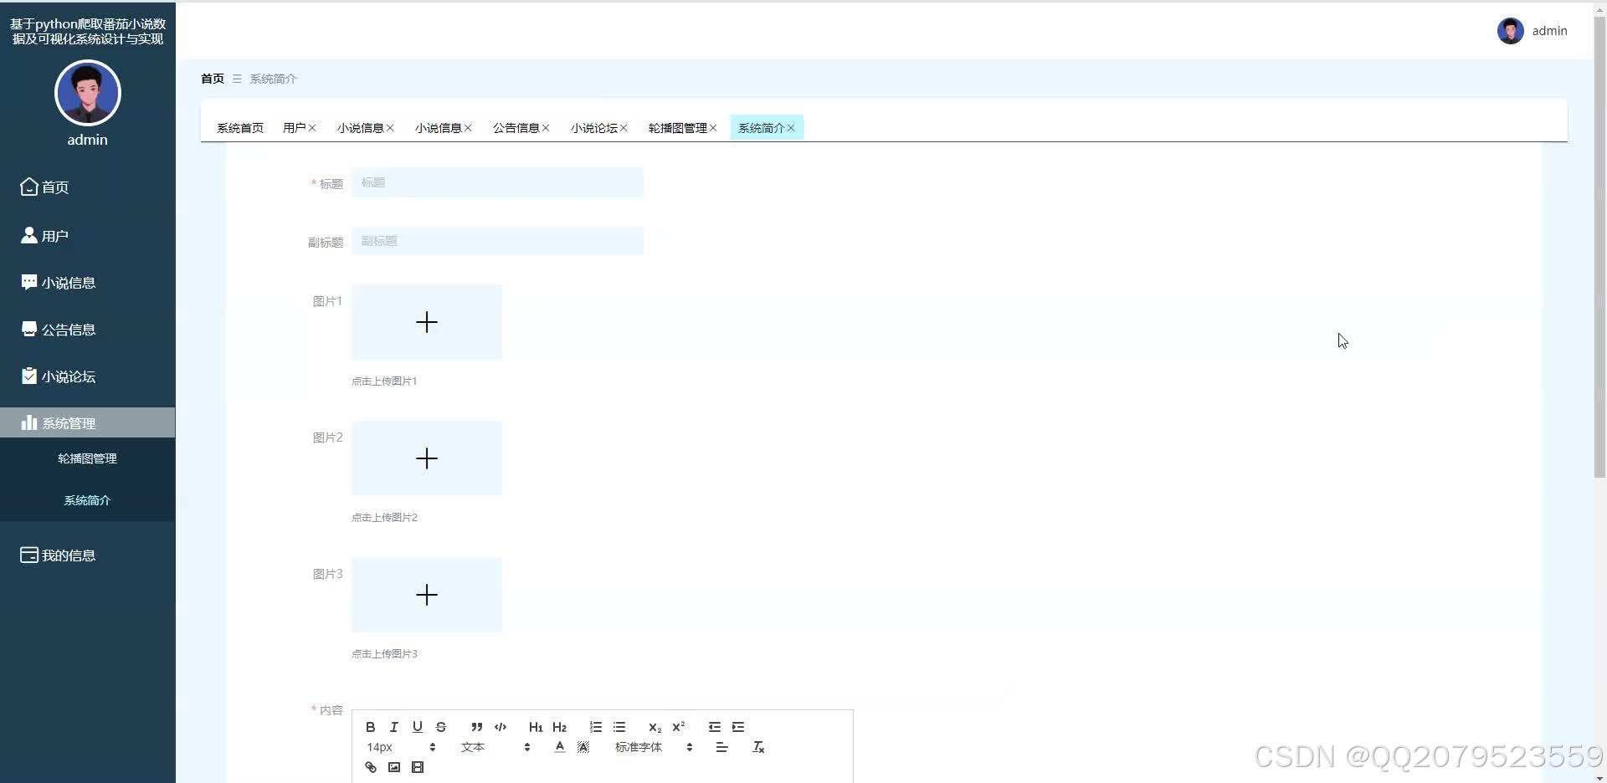Toggle subscript formatting

(x=655, y=728)
